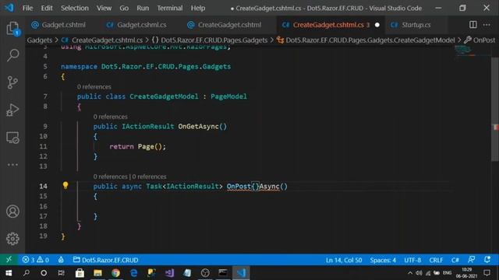Show hidden system tray icons chevron
The image size is (499, 280).
410,273
